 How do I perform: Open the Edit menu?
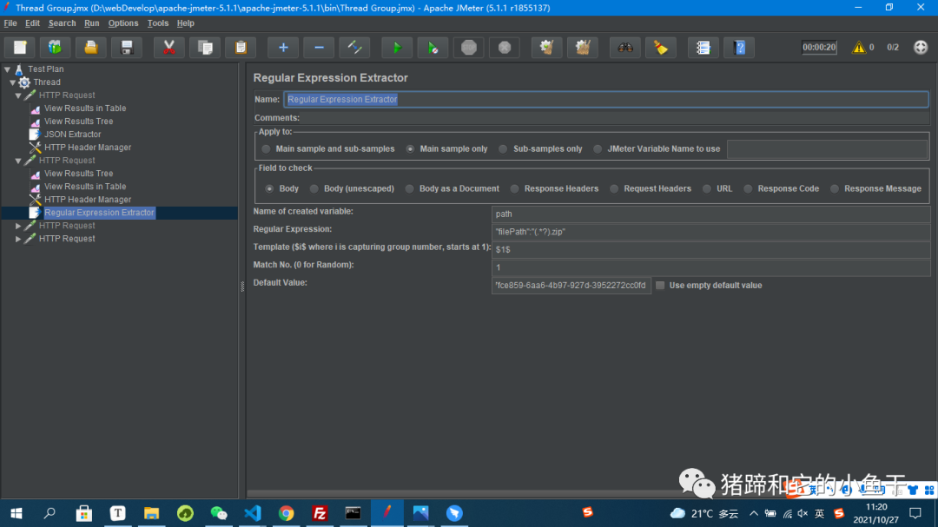click(32, 23)
